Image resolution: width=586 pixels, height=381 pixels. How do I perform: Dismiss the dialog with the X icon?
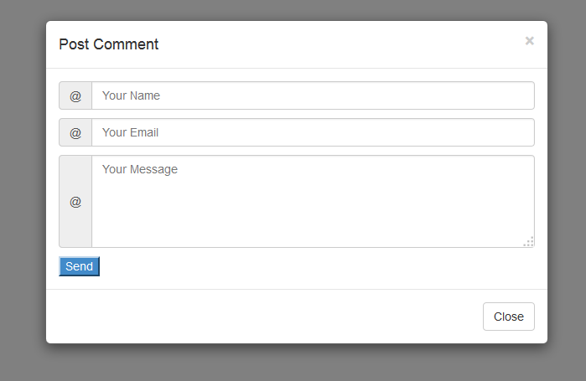pyautogui.click(x=529, y=41)
